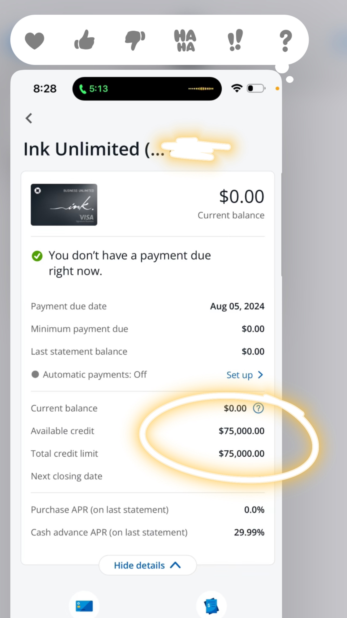Tap the green ongoing call indicator

(x=94, y=89)
